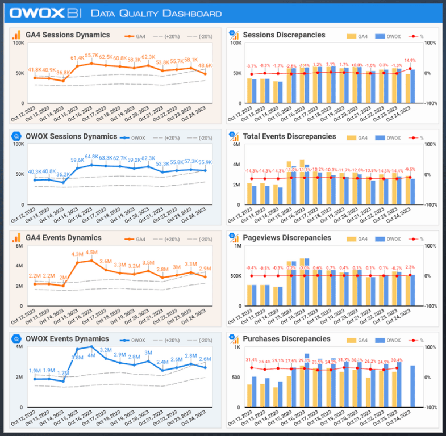
Task: Click the 30.4% label in Purchases Discrepancies
Action: pyautogui.click(x=397, y=360)
